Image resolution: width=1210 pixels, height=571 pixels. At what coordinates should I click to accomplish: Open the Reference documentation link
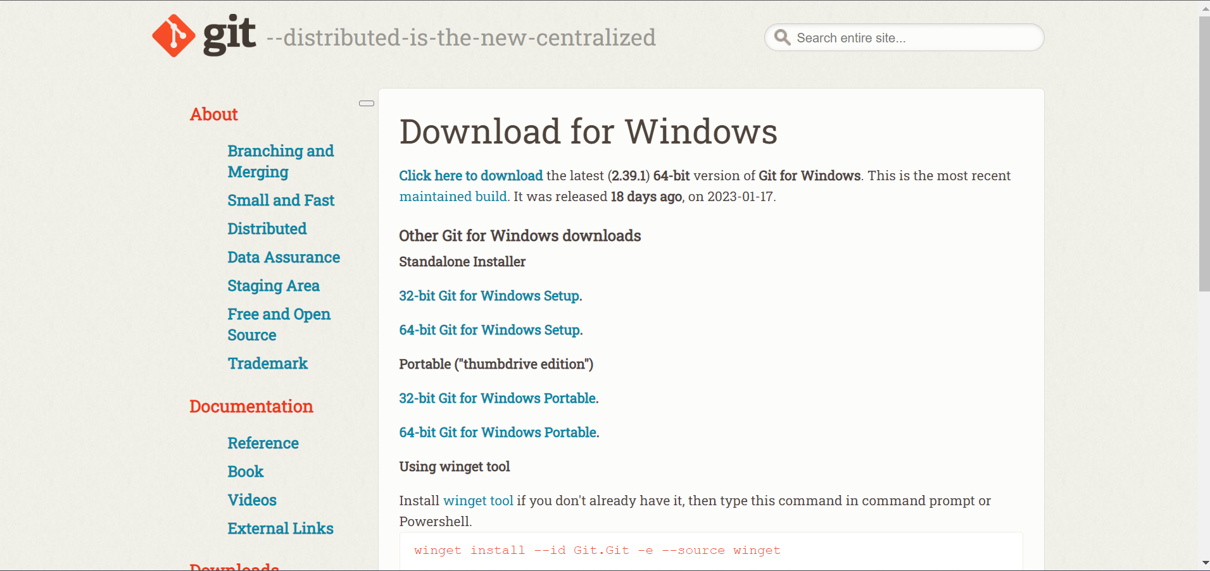pyautogui.click(x=263, y=443)
